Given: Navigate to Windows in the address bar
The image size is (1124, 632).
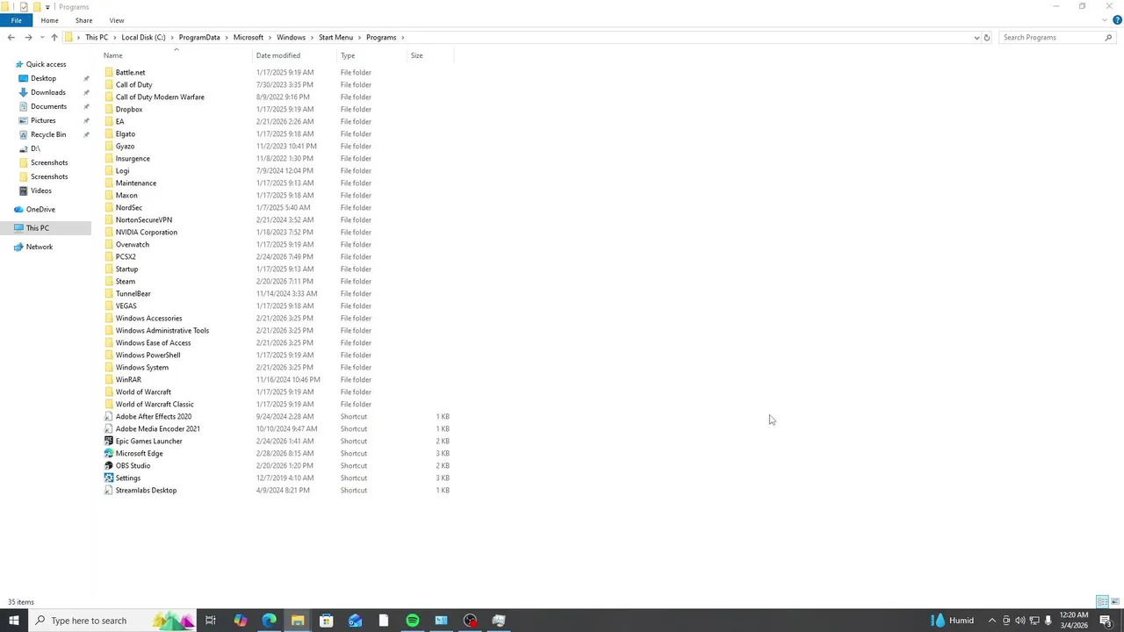Looking at the screenshot, I should pos(291,38).
